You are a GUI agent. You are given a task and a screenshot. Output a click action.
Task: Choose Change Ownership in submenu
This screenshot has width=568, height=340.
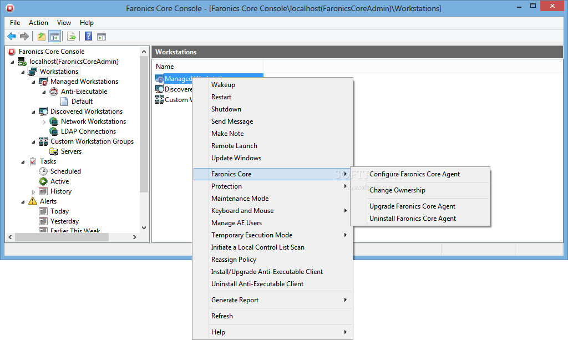click(x=420, y=190)
